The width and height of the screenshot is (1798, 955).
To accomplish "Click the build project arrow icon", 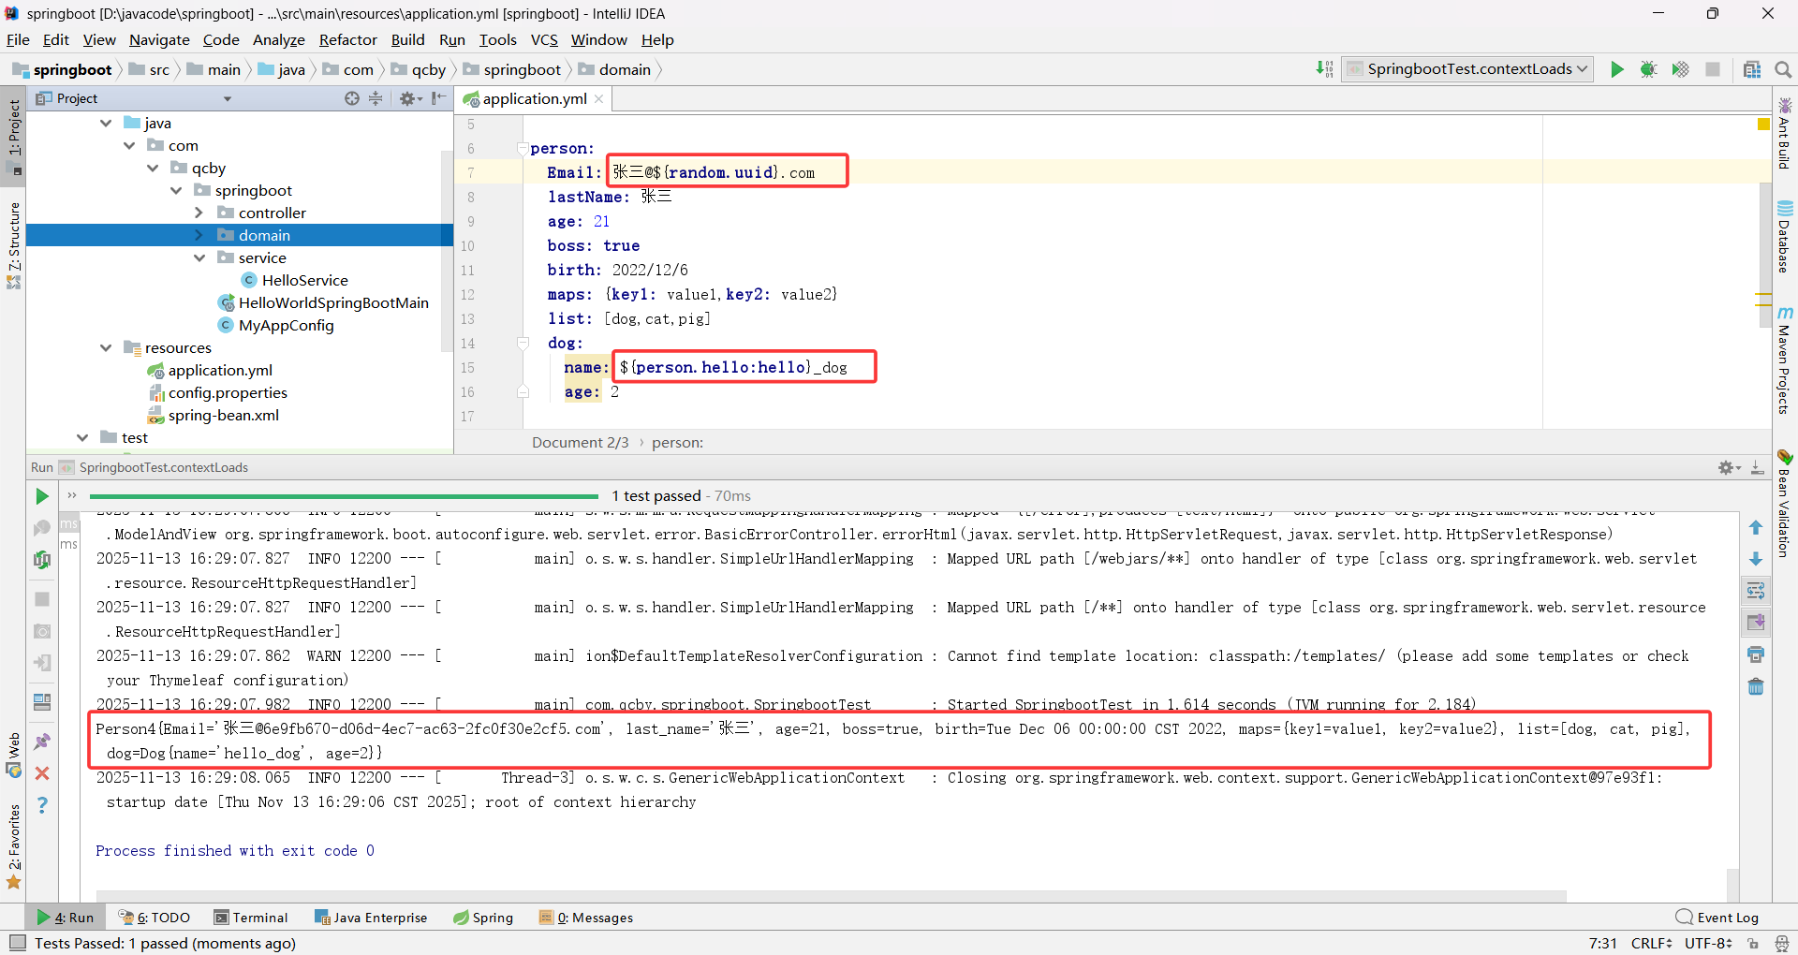I will [1324, 69].
